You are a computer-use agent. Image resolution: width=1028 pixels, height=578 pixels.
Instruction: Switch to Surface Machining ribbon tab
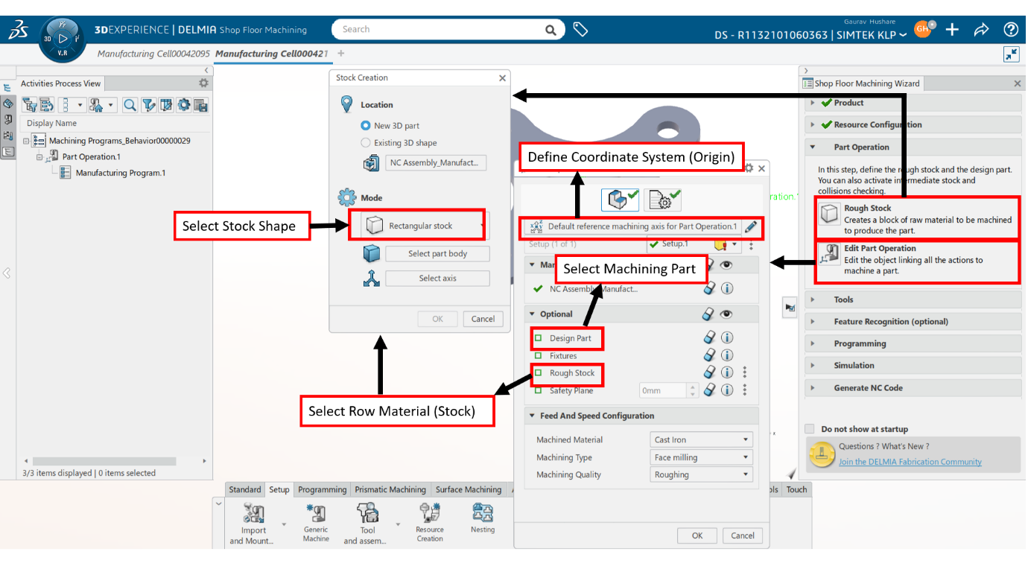(x=469, y=489)
